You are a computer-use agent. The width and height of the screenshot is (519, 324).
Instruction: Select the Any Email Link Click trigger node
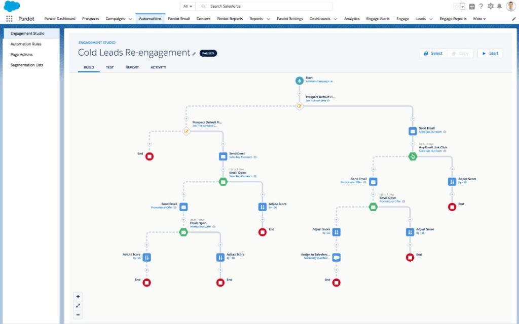(x=413, y=156)
